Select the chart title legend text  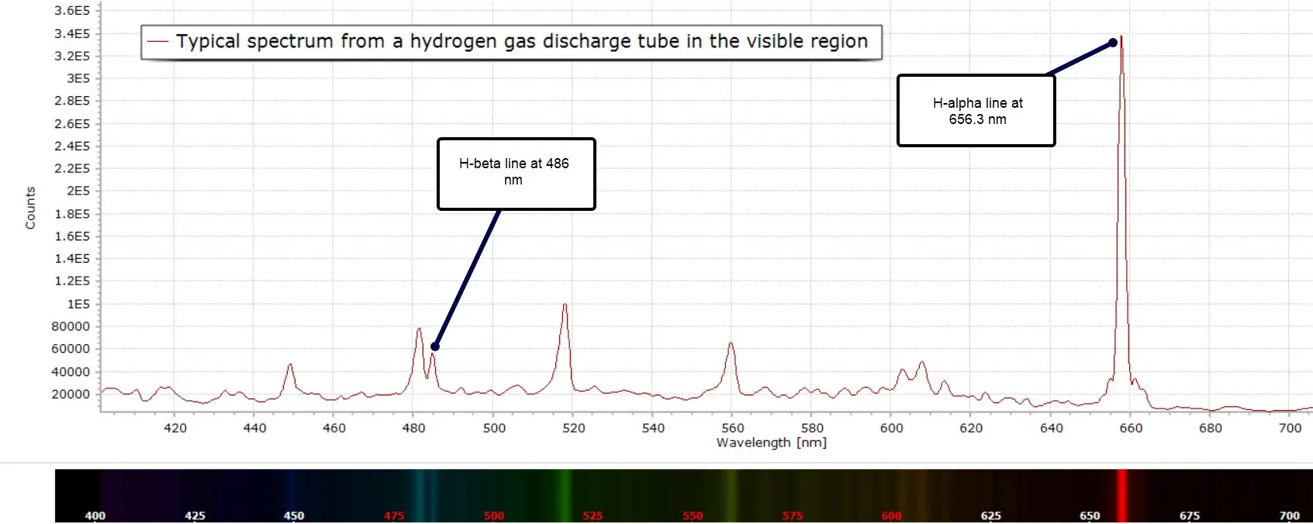pyautogui.click(x=521, y=42)
